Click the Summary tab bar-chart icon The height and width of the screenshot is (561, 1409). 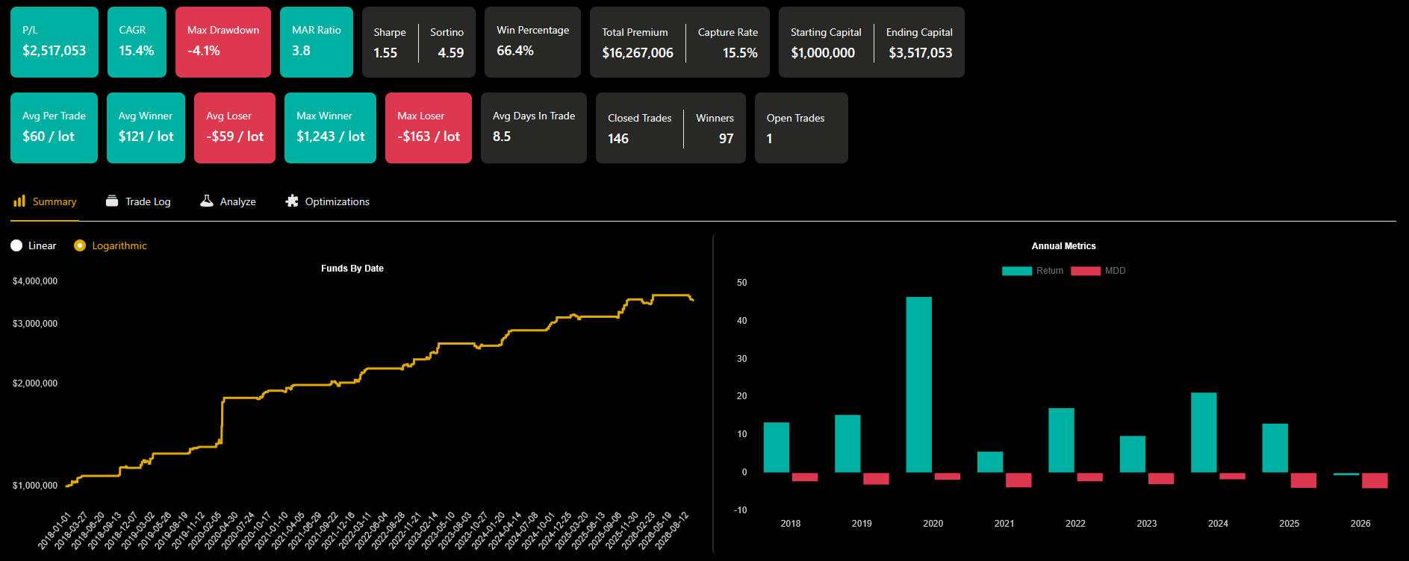click(x=19, y=201)
